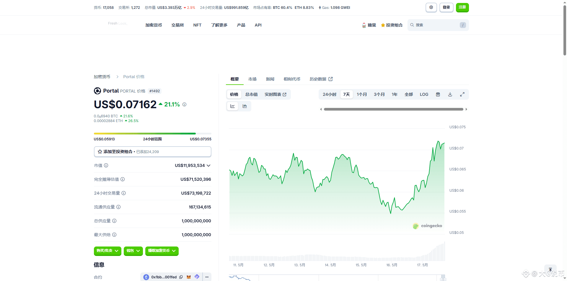This screenshot has height=281, width=567.
Task: Click the portfolio star icon in header
Action: tap(383, 25)
